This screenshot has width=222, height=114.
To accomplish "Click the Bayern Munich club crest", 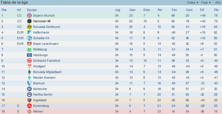I will tap(29, 16).
